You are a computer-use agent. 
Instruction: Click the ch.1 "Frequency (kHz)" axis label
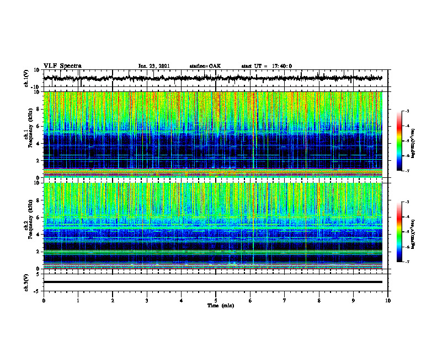[x=30, y=127]
